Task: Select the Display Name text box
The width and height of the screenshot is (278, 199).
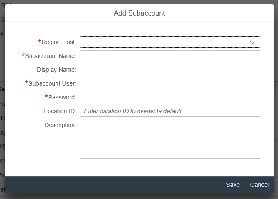Action: pos(170,70)
